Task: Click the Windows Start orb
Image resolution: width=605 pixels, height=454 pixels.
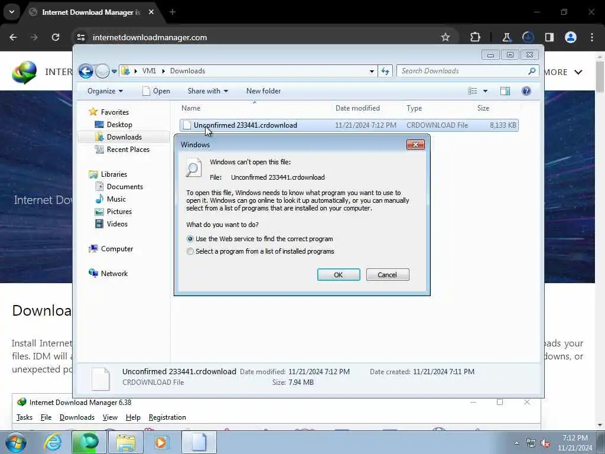Action: pyautogui.click(x=16, y=442)
